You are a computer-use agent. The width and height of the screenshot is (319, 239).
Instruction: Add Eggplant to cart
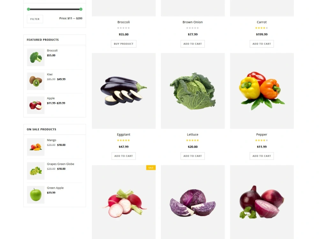click(x=123, y=156)
